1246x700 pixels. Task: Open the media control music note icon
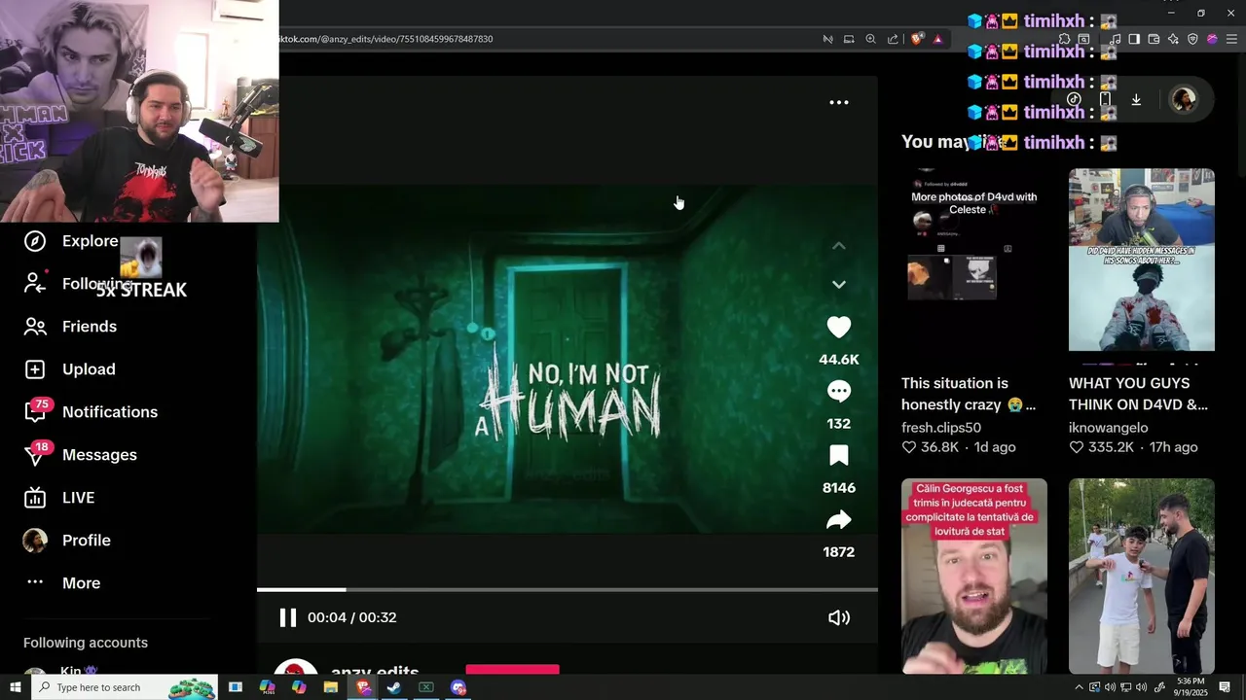(1116, 39)
